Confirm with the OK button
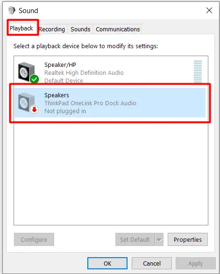The image size is (220, 274). 107,263
